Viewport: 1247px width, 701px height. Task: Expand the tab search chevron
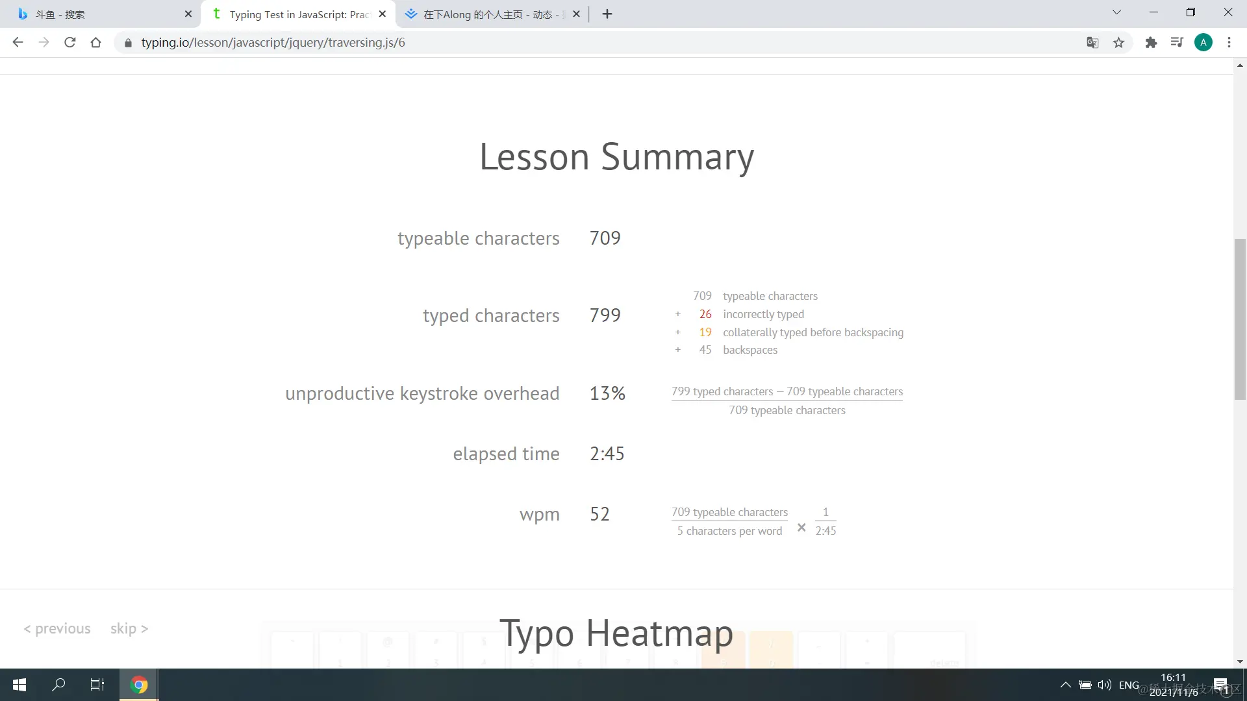coord(1116,12)
